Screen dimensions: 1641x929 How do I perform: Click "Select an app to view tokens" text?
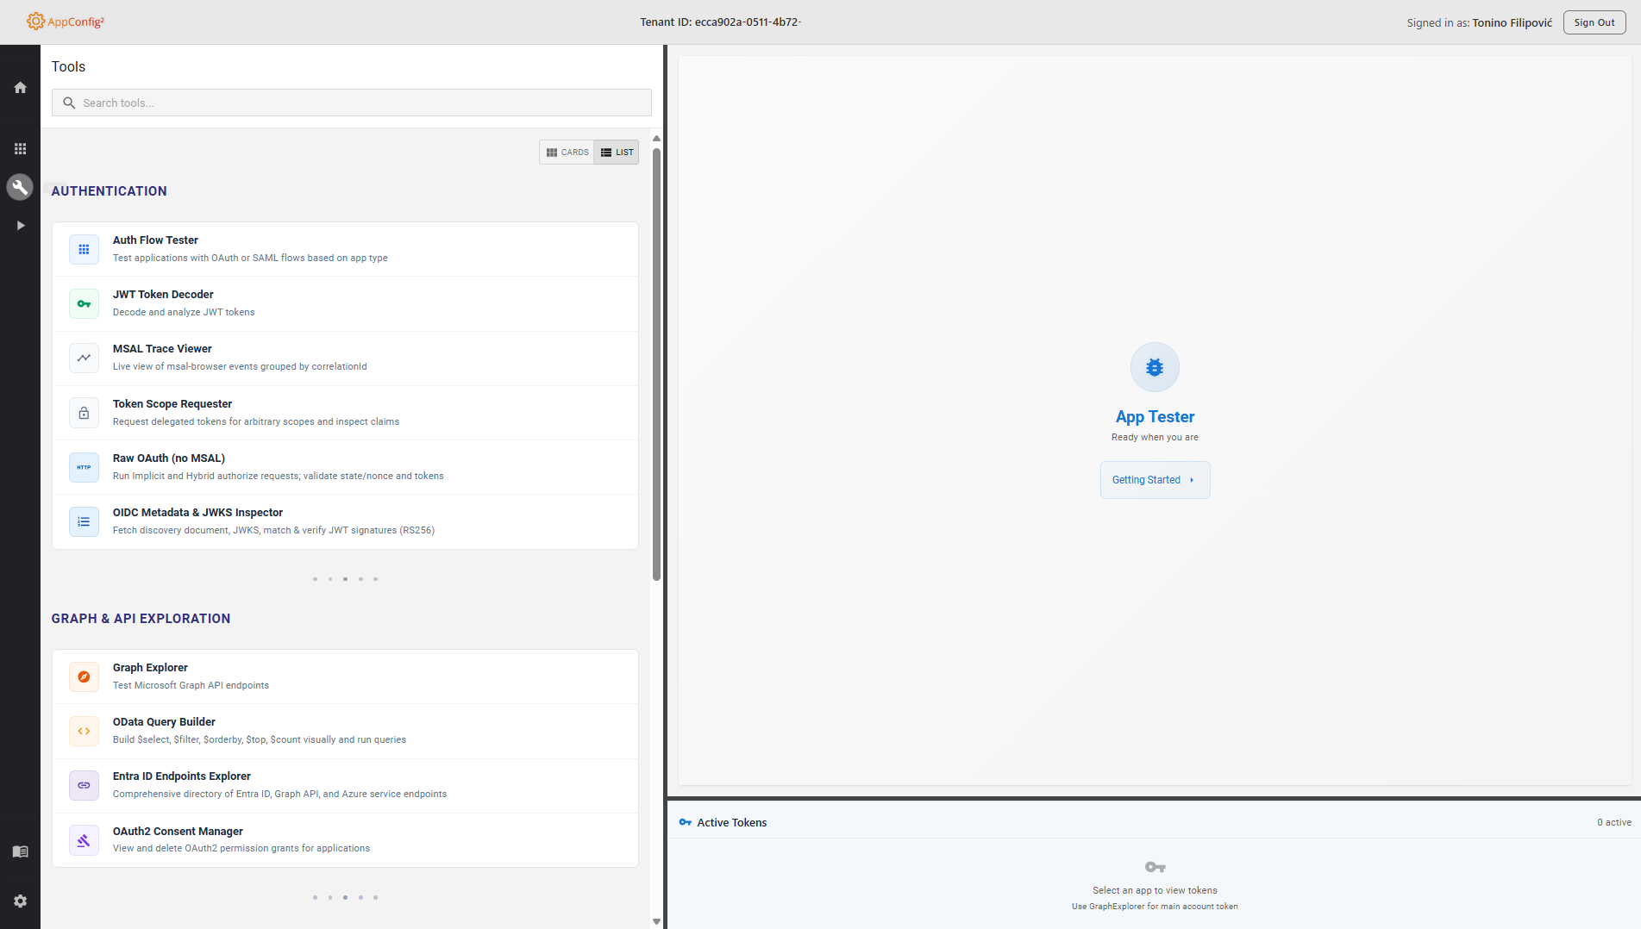[x=1155, y=890]
